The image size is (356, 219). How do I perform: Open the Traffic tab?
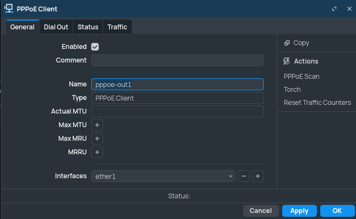[x=117, y=27]
